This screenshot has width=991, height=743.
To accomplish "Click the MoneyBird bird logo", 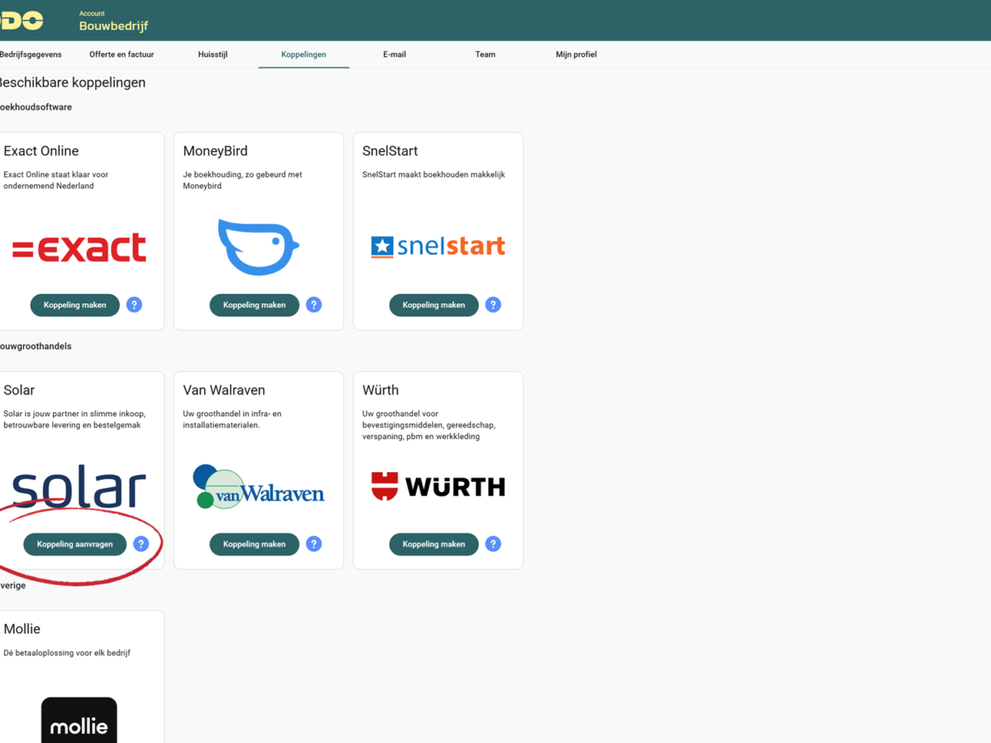I will coord(258,247).
